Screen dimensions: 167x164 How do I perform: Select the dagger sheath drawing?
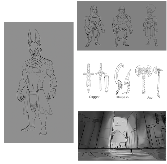tap(107, 84)
